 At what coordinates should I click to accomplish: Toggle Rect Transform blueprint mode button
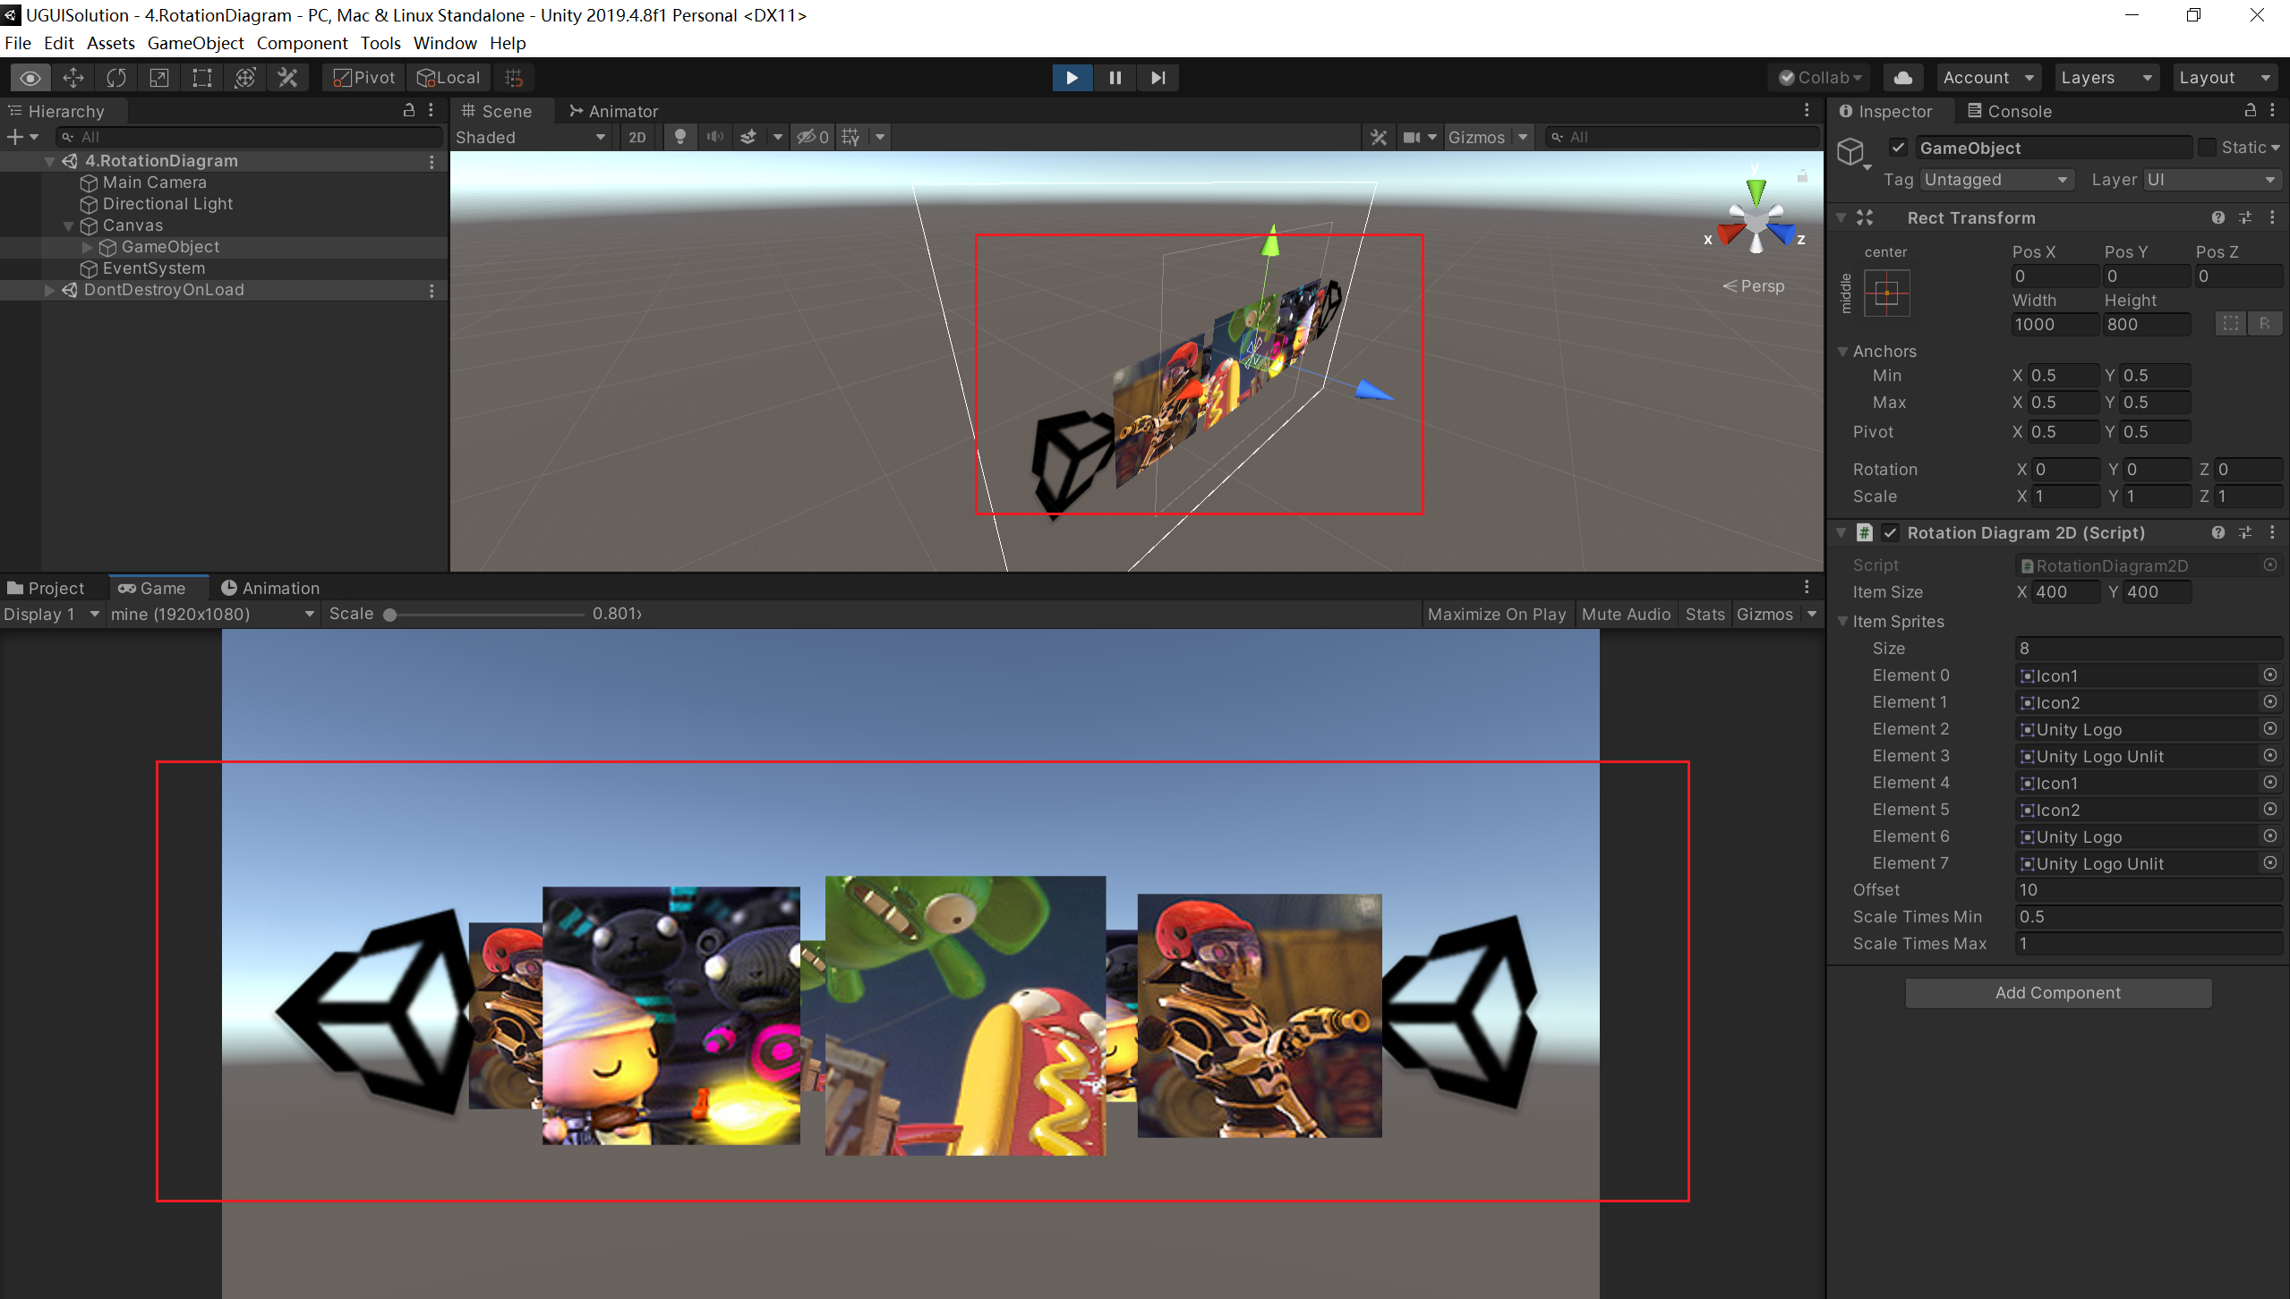[x=2231, y=324]
